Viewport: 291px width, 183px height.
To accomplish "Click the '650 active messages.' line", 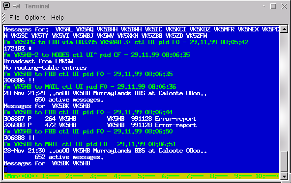I will (69, 100).
